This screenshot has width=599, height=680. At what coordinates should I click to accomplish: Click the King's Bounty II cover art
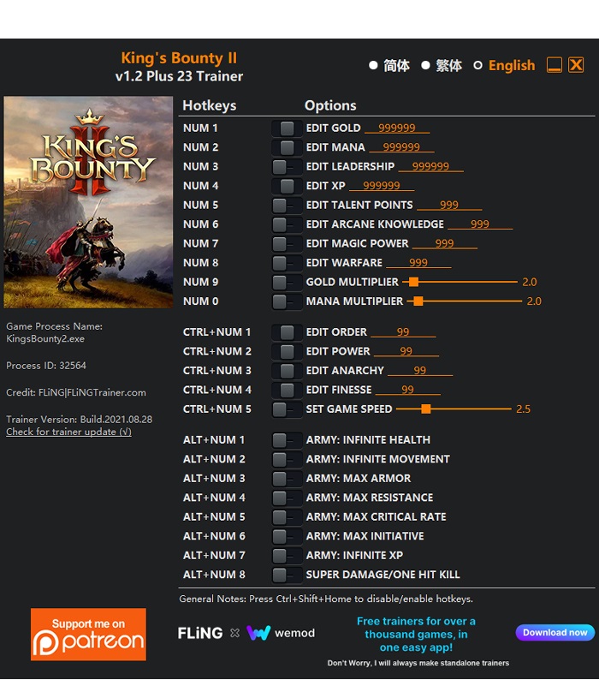coord(88,202)
